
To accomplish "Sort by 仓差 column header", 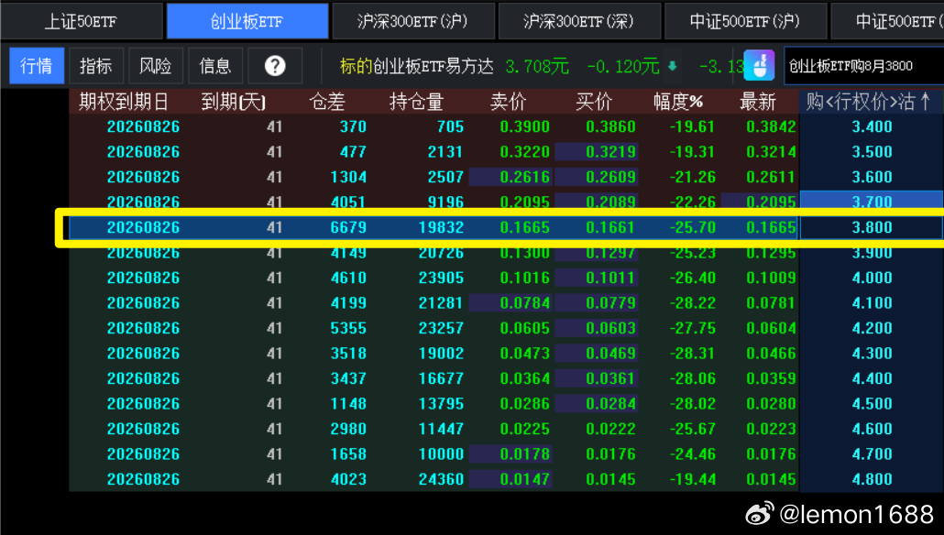I will pyautogui.click(x=327, y=102).
